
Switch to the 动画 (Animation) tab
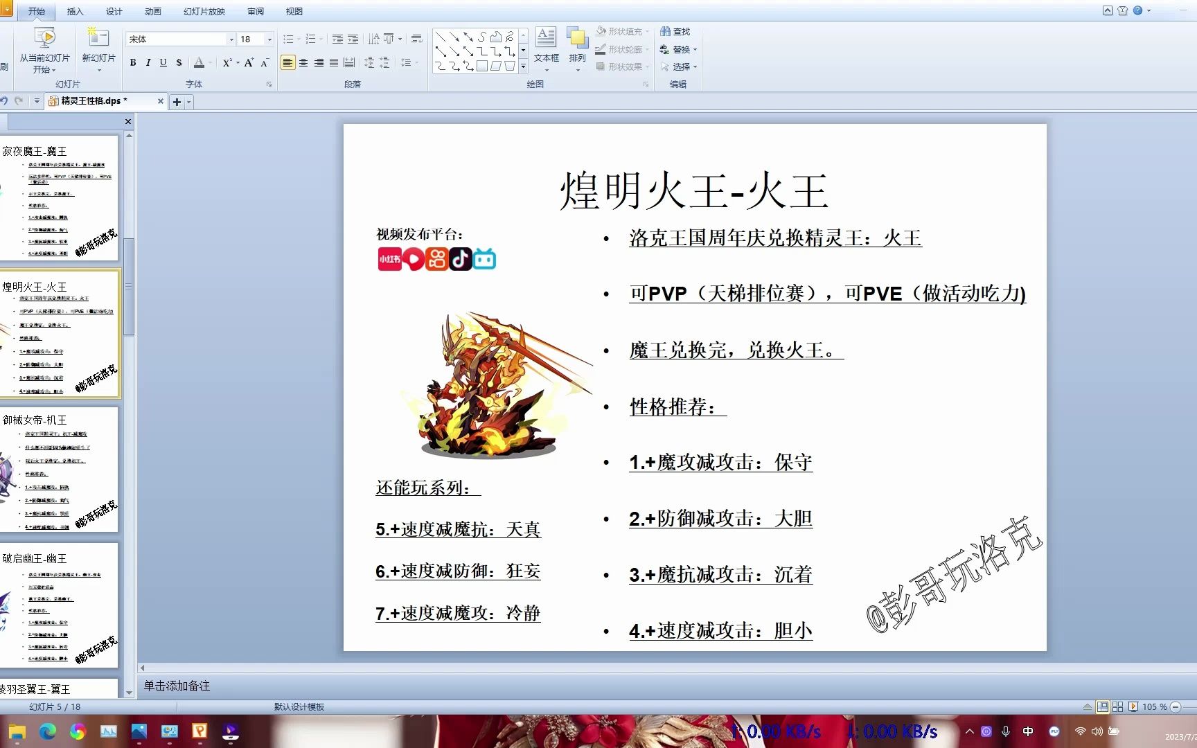click(153, 11)
